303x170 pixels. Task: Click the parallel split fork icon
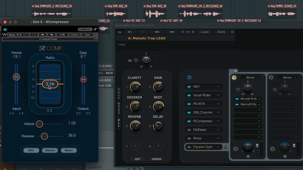point(225,147)
